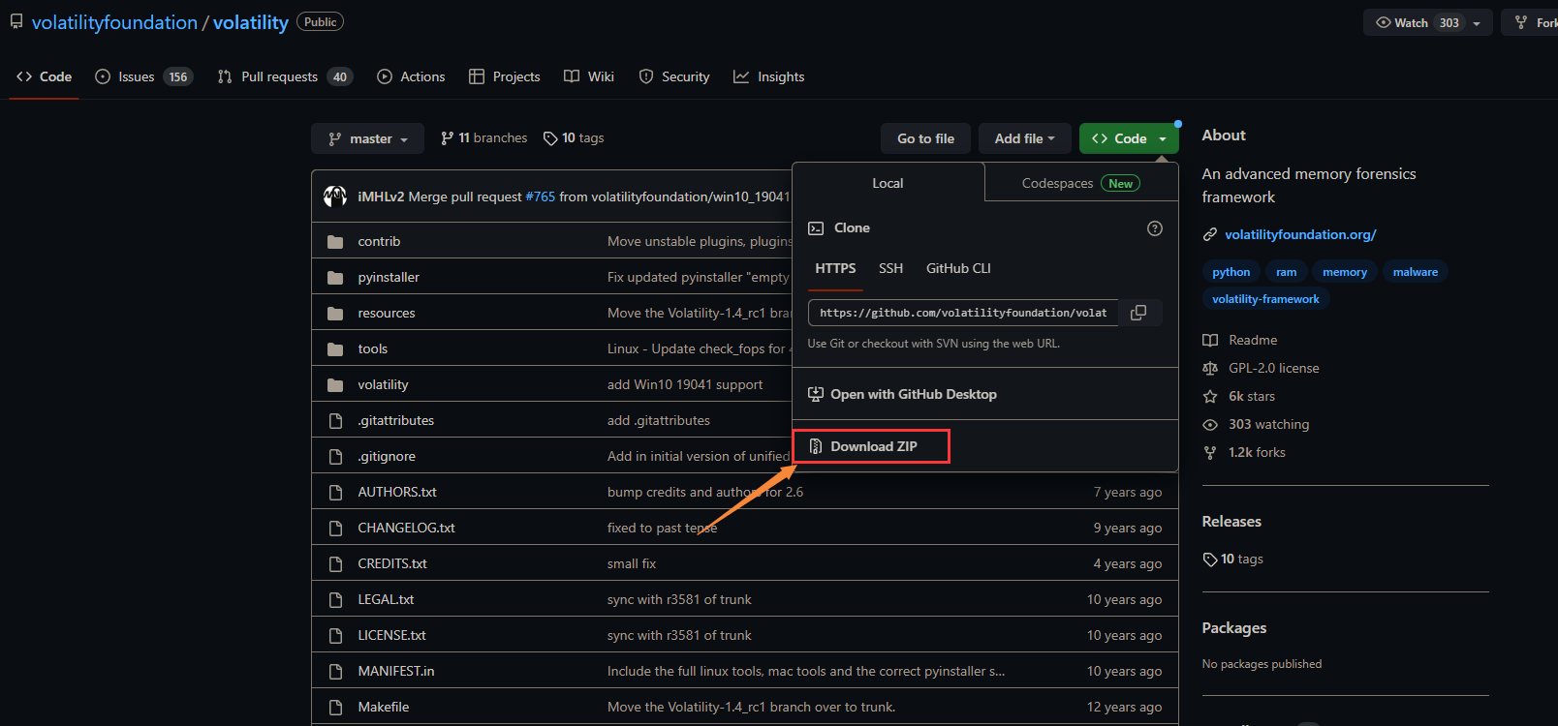
Task: Open the clone help question-mark icon
Action: coord(1154,228)
